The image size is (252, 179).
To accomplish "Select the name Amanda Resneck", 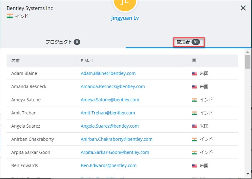I will click(x=29, y=87).
